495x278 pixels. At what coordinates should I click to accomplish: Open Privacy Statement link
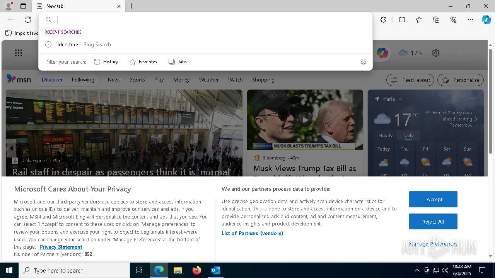[x=61, y=247]
